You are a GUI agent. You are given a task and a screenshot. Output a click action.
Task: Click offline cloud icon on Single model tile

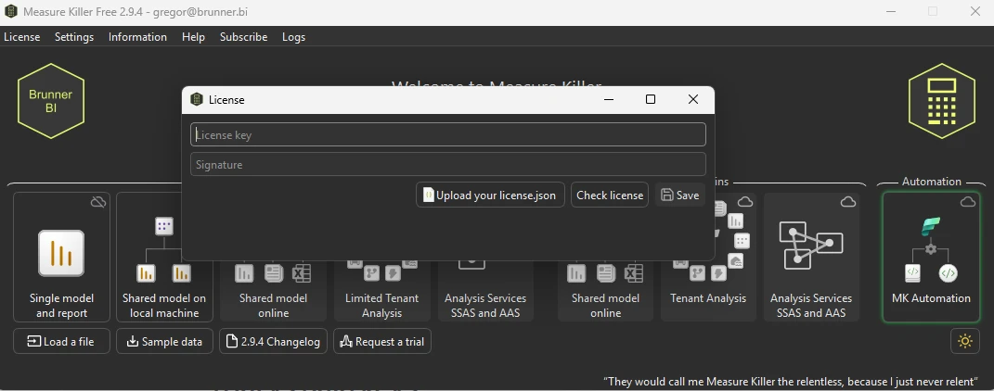click(x=97, y=202)
